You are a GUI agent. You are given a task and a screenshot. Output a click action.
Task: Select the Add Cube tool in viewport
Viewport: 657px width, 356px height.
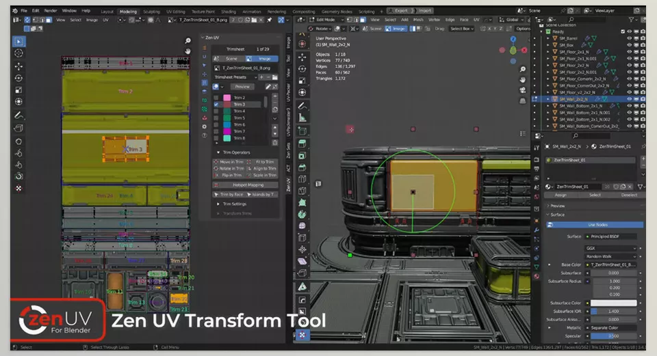[302, 131]
